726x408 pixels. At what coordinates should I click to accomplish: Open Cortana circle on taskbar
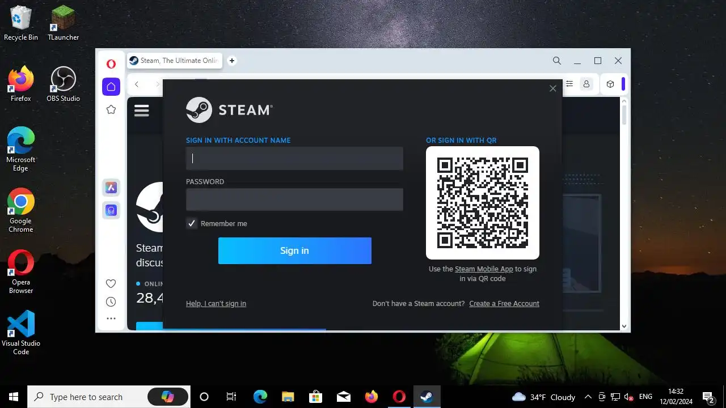point(204,397)
